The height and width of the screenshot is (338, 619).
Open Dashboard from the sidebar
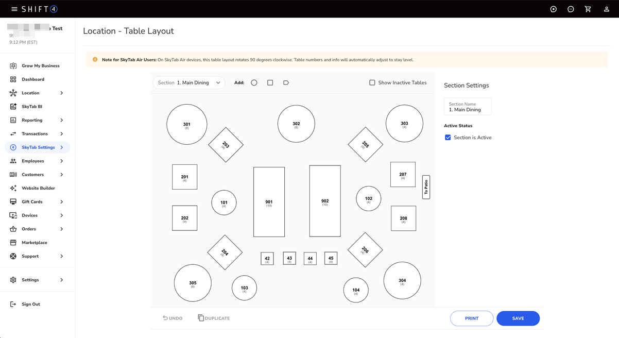33,79
